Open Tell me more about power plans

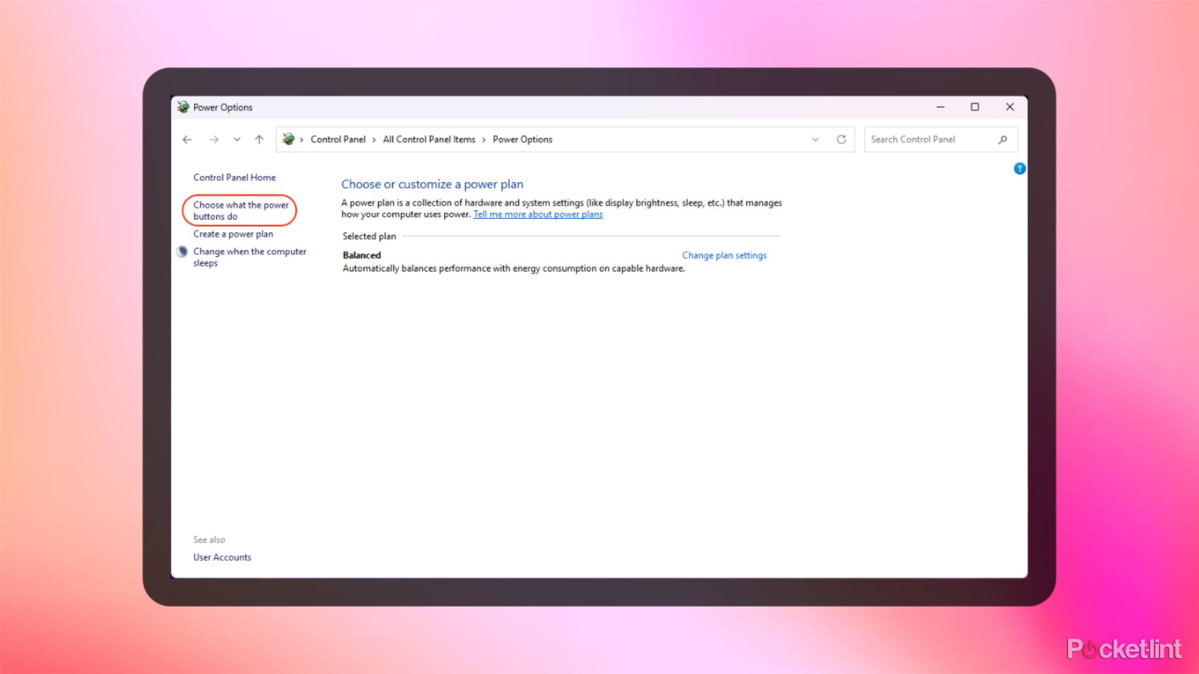[x=537, y=214]
